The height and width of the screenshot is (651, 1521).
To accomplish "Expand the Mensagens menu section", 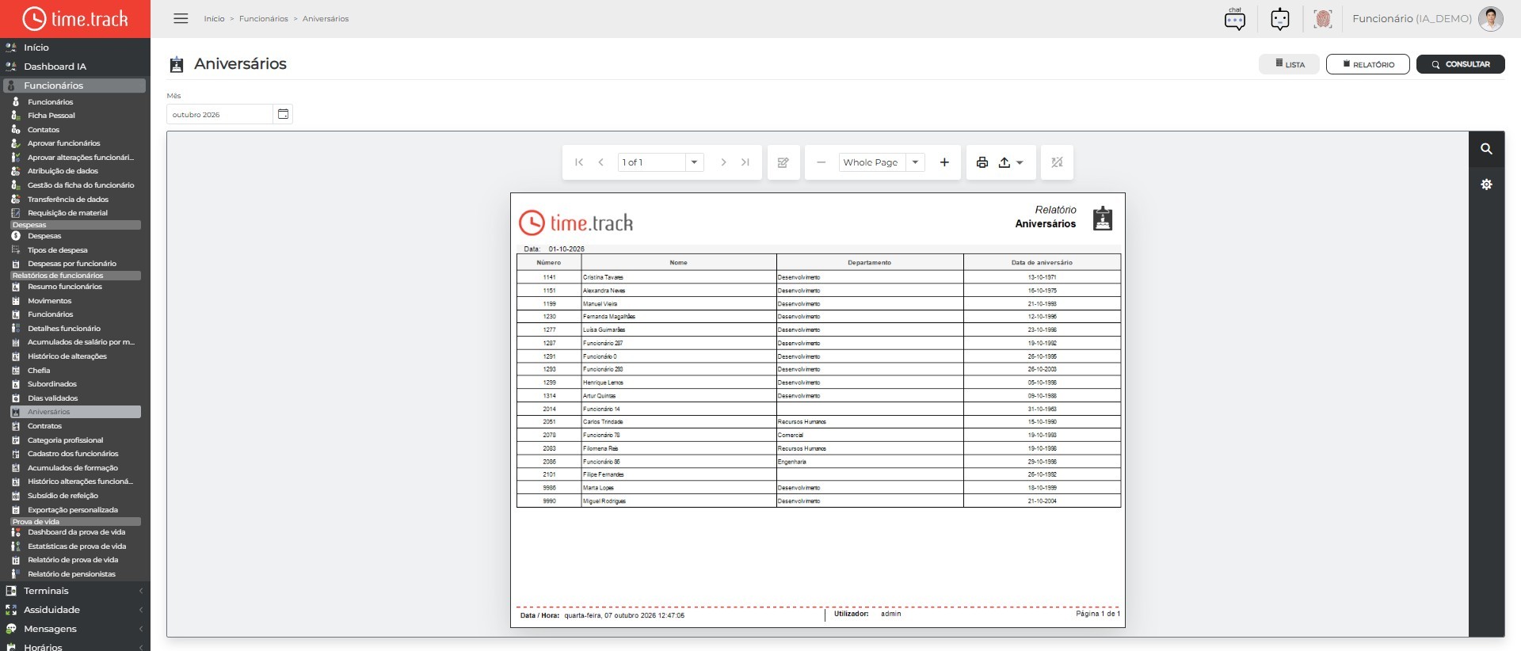I will click(x=75, y=629).
